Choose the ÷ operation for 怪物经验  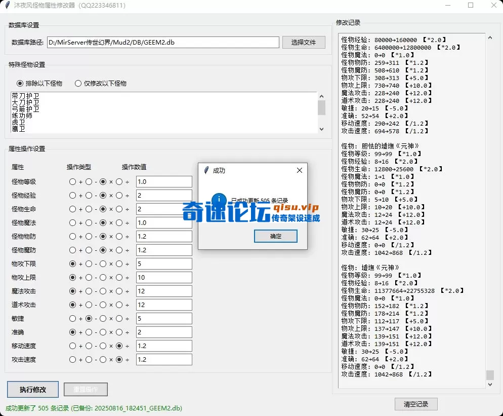point(118,195)
